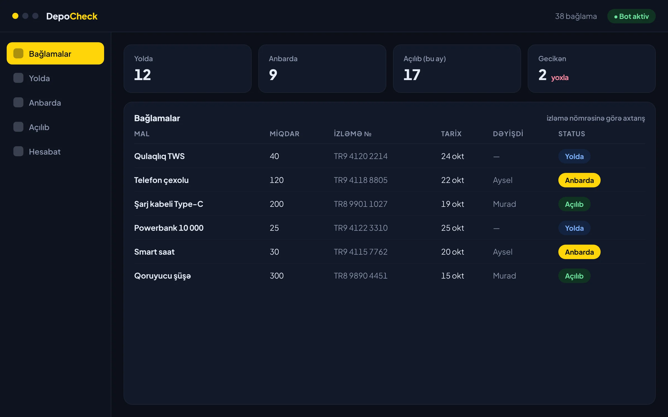Click the Hesabat sidebar icon square

pos(18,151)
